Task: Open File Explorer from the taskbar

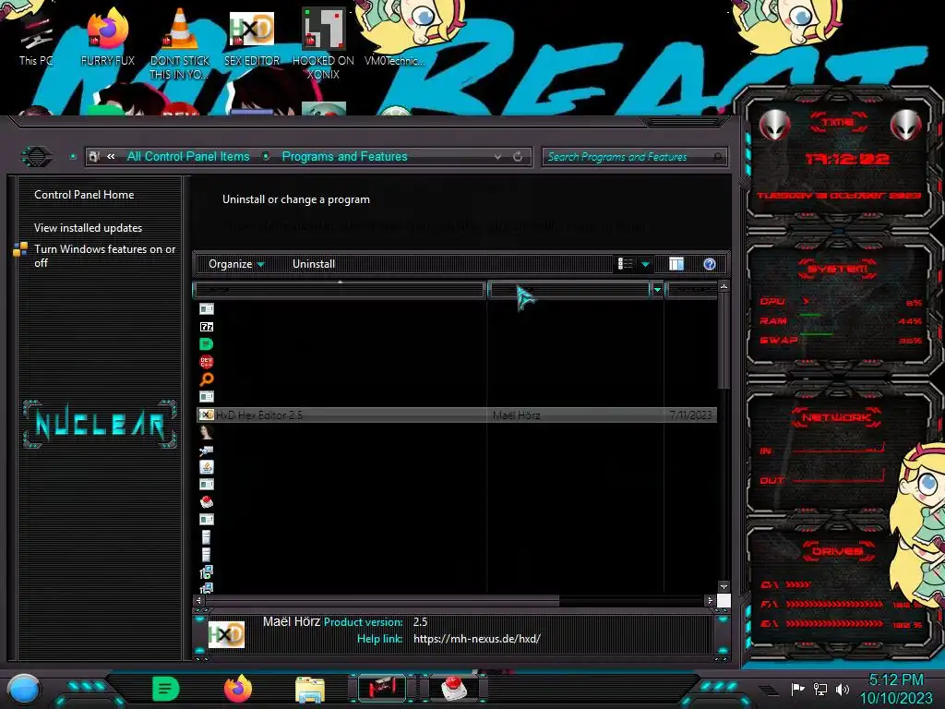Action: pyautogui.click(x=310, y=689)
